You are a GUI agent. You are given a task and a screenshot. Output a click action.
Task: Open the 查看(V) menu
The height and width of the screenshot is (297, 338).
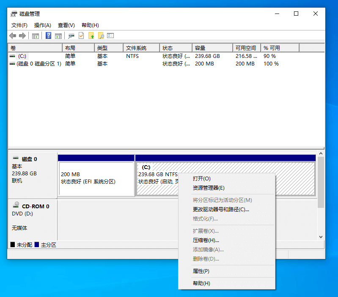[66, 25]
